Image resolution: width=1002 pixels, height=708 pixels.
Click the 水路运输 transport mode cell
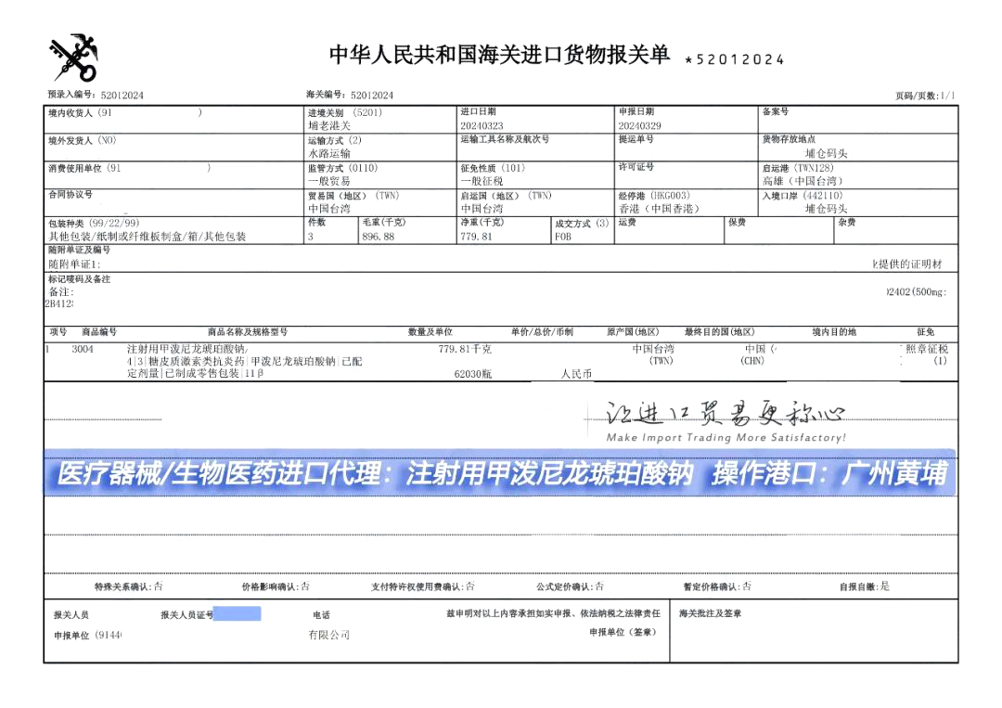tap(329, 153)
